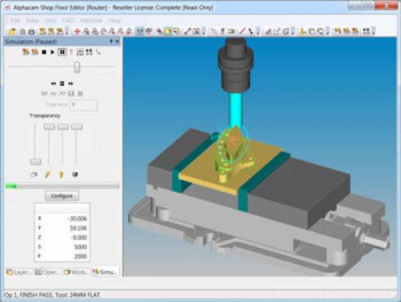Stop the simulation with the square icon
This screenshot has height=302, width=401.
44,53
